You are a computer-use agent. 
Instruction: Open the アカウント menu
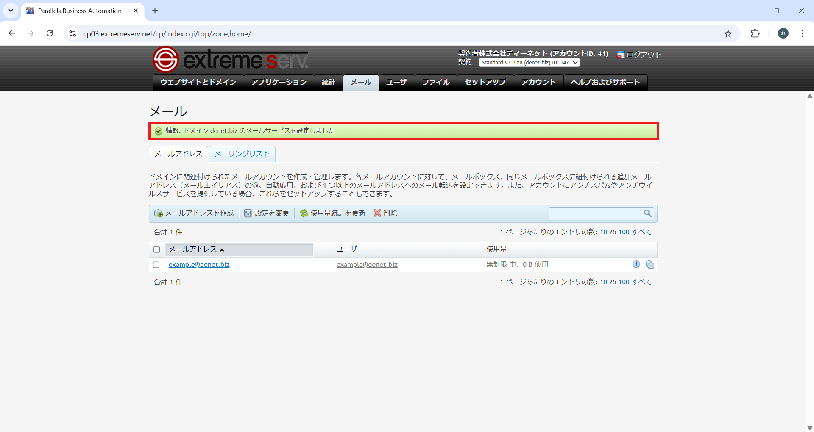tap(538, 82)
